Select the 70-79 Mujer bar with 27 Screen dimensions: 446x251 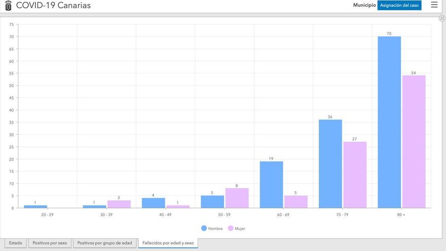pos(355,174)
